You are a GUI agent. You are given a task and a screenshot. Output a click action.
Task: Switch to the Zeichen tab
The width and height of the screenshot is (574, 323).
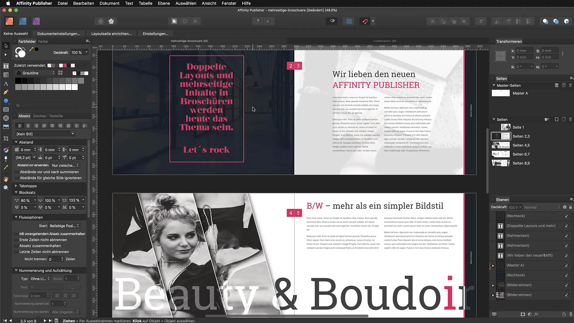click(39, 116)
